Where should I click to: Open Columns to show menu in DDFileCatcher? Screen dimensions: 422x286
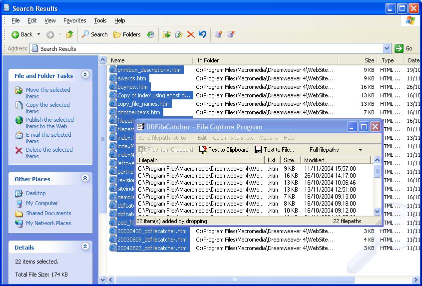click(x=233, y=138)
